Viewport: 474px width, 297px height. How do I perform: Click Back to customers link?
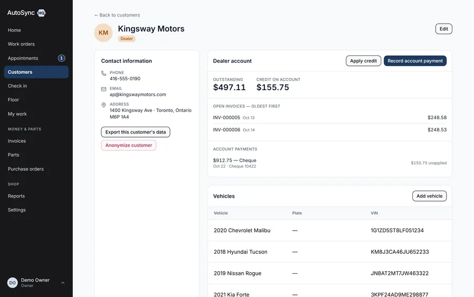pyautogui.click(x=117, y=15)
